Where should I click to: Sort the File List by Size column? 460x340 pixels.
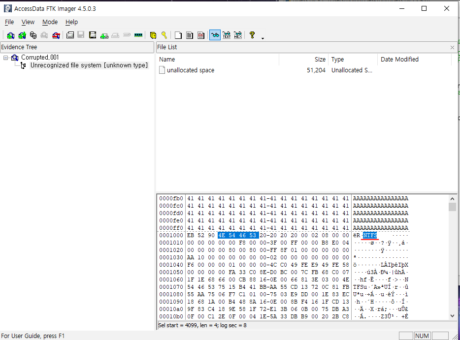point(303,60)
